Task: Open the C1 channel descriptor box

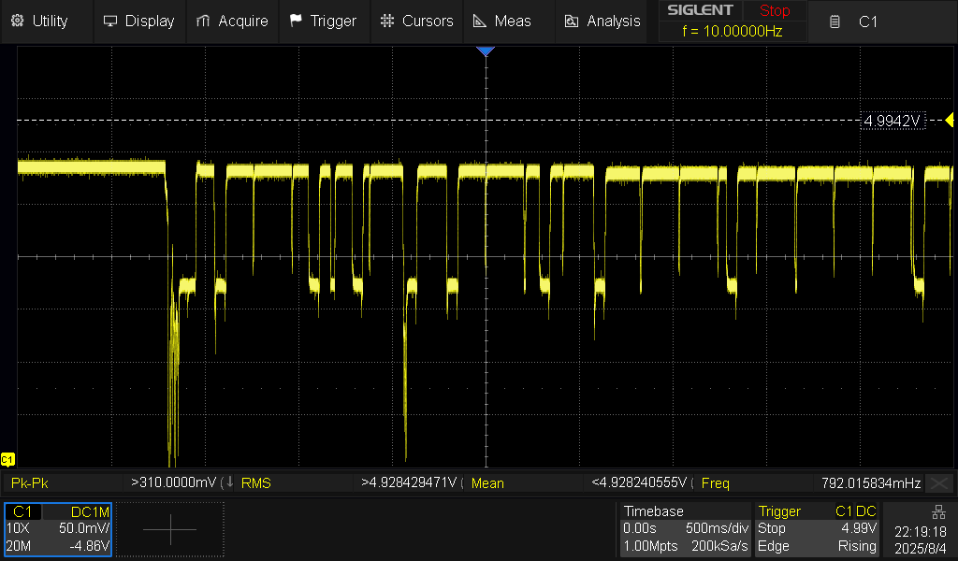Action: pos(58,529)
